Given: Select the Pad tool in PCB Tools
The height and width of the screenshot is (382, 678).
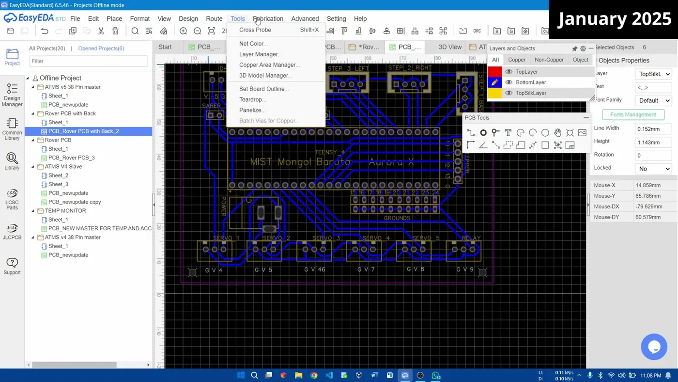Looking at the screenshot, I should point(483,133).
